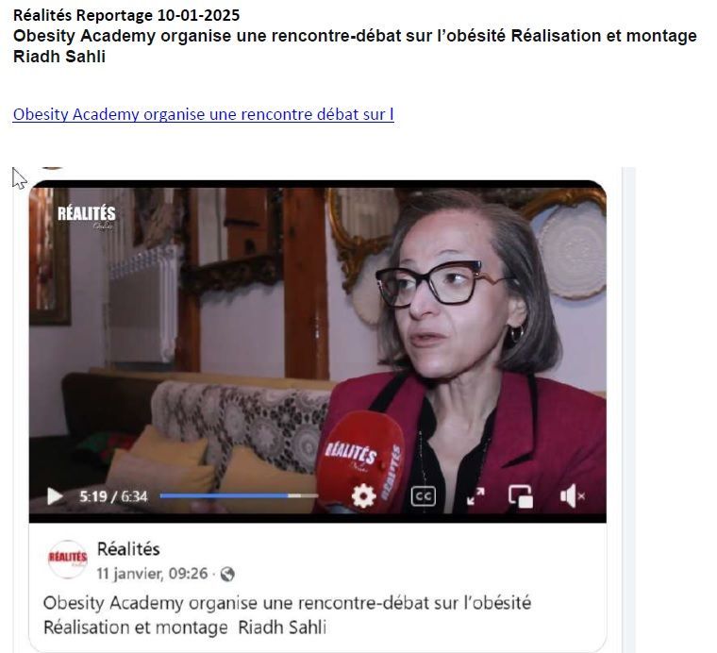Unmute the video speaker icon

[x=573, y=496]
